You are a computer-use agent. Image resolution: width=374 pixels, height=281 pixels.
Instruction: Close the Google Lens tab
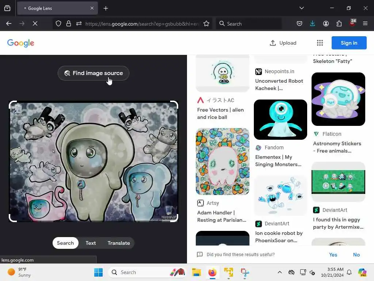92,8
